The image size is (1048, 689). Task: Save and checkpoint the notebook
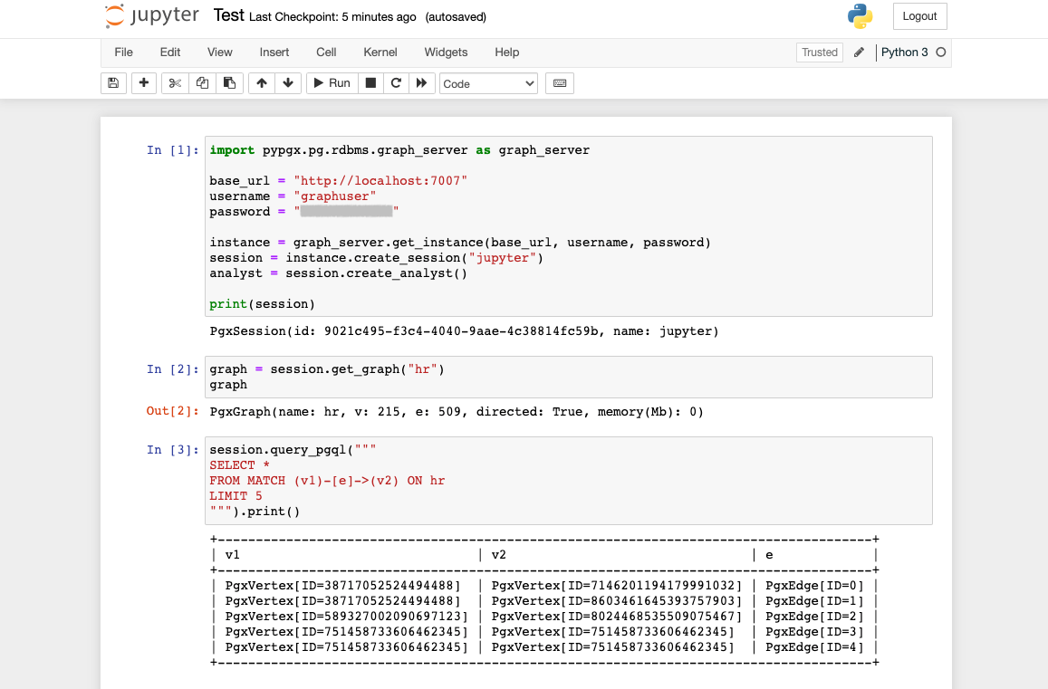[113, 83]
